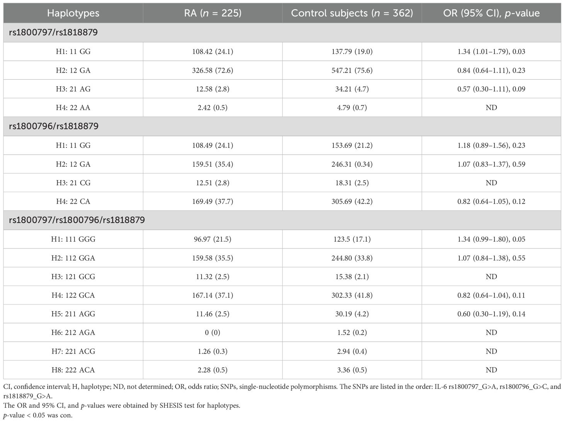The image size is (564, 422).
Task: Click the odds ratio cell 1.34 (1.01–1.79), 0.03
Action: click(491, 51)
